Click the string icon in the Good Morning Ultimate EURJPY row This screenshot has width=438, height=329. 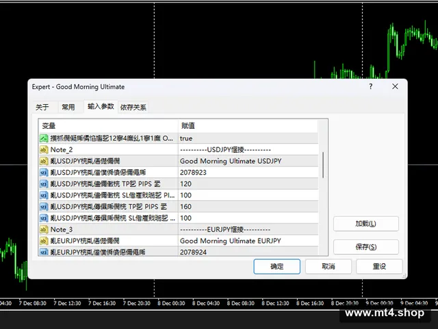[x=44, y=241]
